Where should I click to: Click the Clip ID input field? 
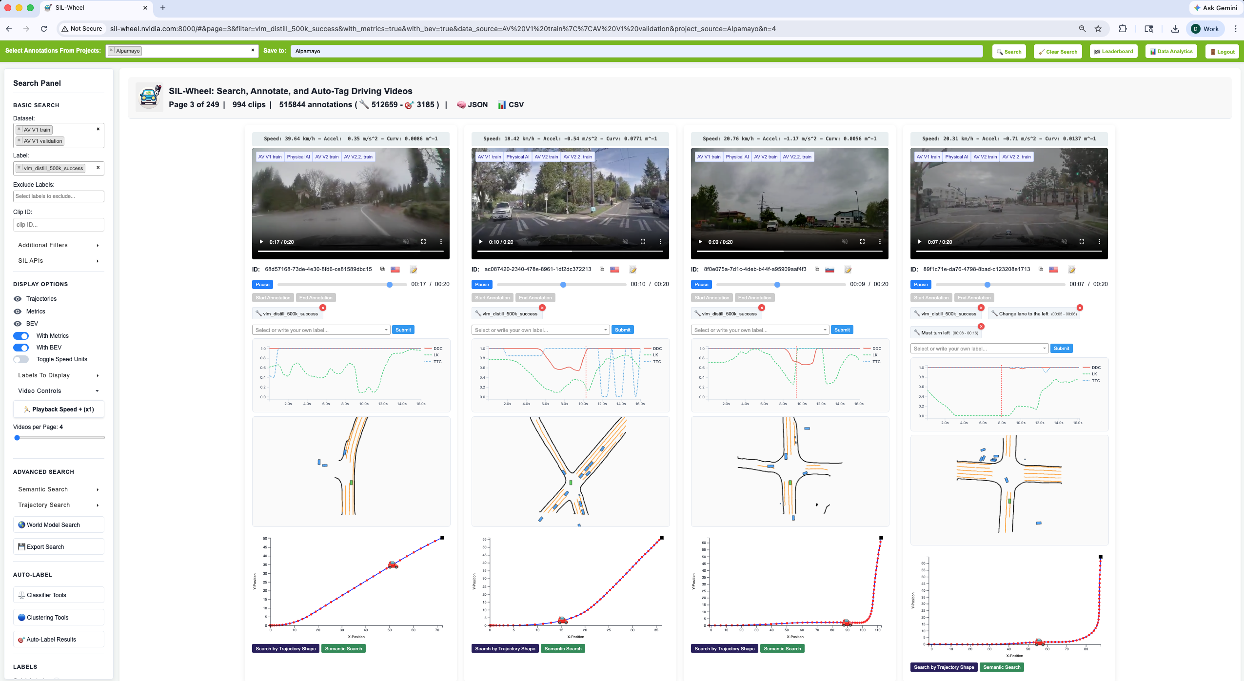tap(59, 225)
